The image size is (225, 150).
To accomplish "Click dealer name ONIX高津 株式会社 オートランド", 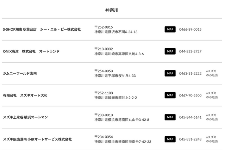I will [31, 51].
